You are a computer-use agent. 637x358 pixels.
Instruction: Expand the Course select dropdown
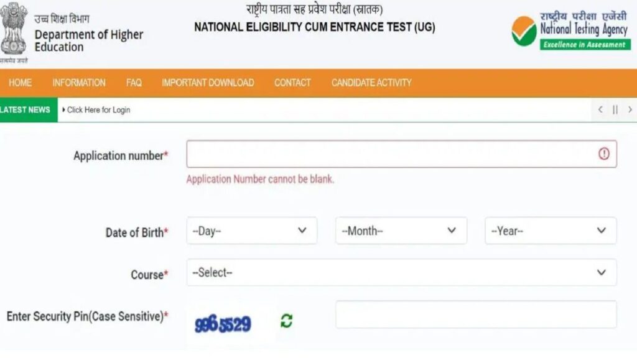[401, 272]
